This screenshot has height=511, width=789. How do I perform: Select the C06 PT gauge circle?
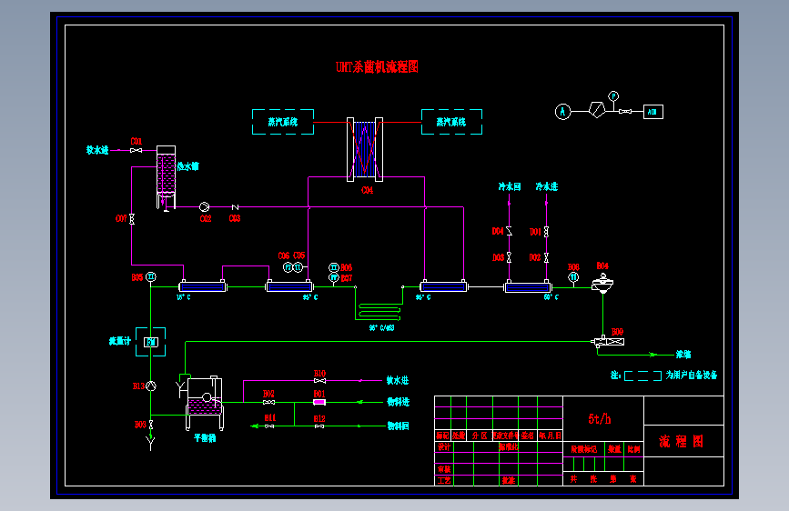coord(288,267)
